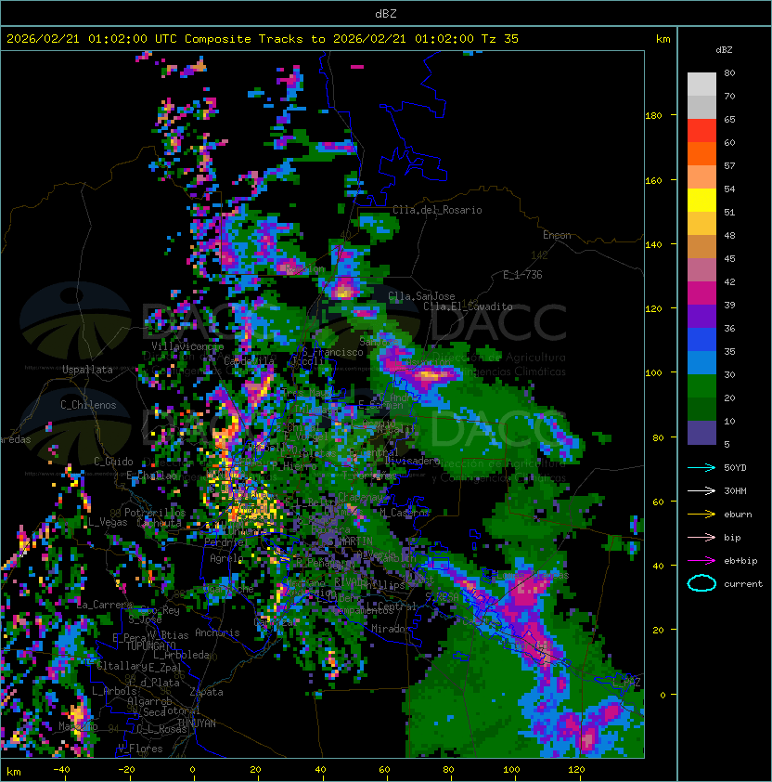The height and width of the screenshot is (782, 772).
Task: Pick the light orange 54–57 dBZ swatch
Action: tap(701, 177)
